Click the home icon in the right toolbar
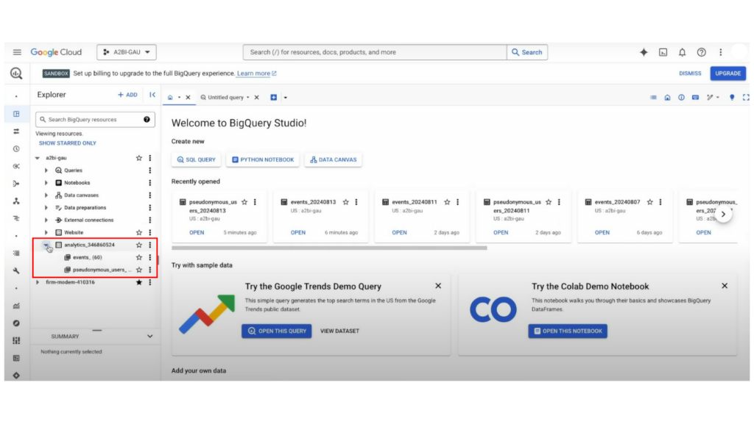Image resolution: width=754 pixels, height=424 pixels. coord(667,98)
